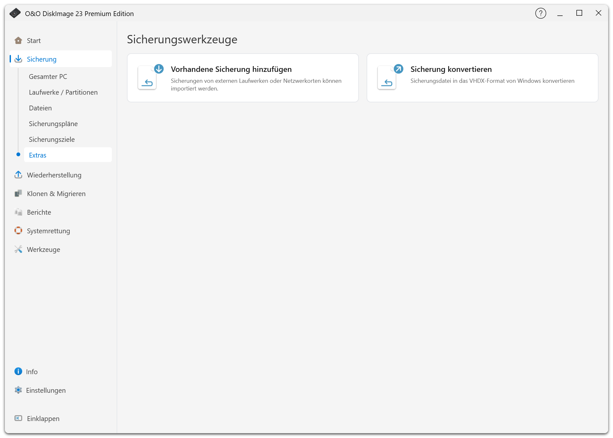Maximize the DiskImage window
Image resolution: width=613 pixels, height=438 pixels.
(579, 13)
